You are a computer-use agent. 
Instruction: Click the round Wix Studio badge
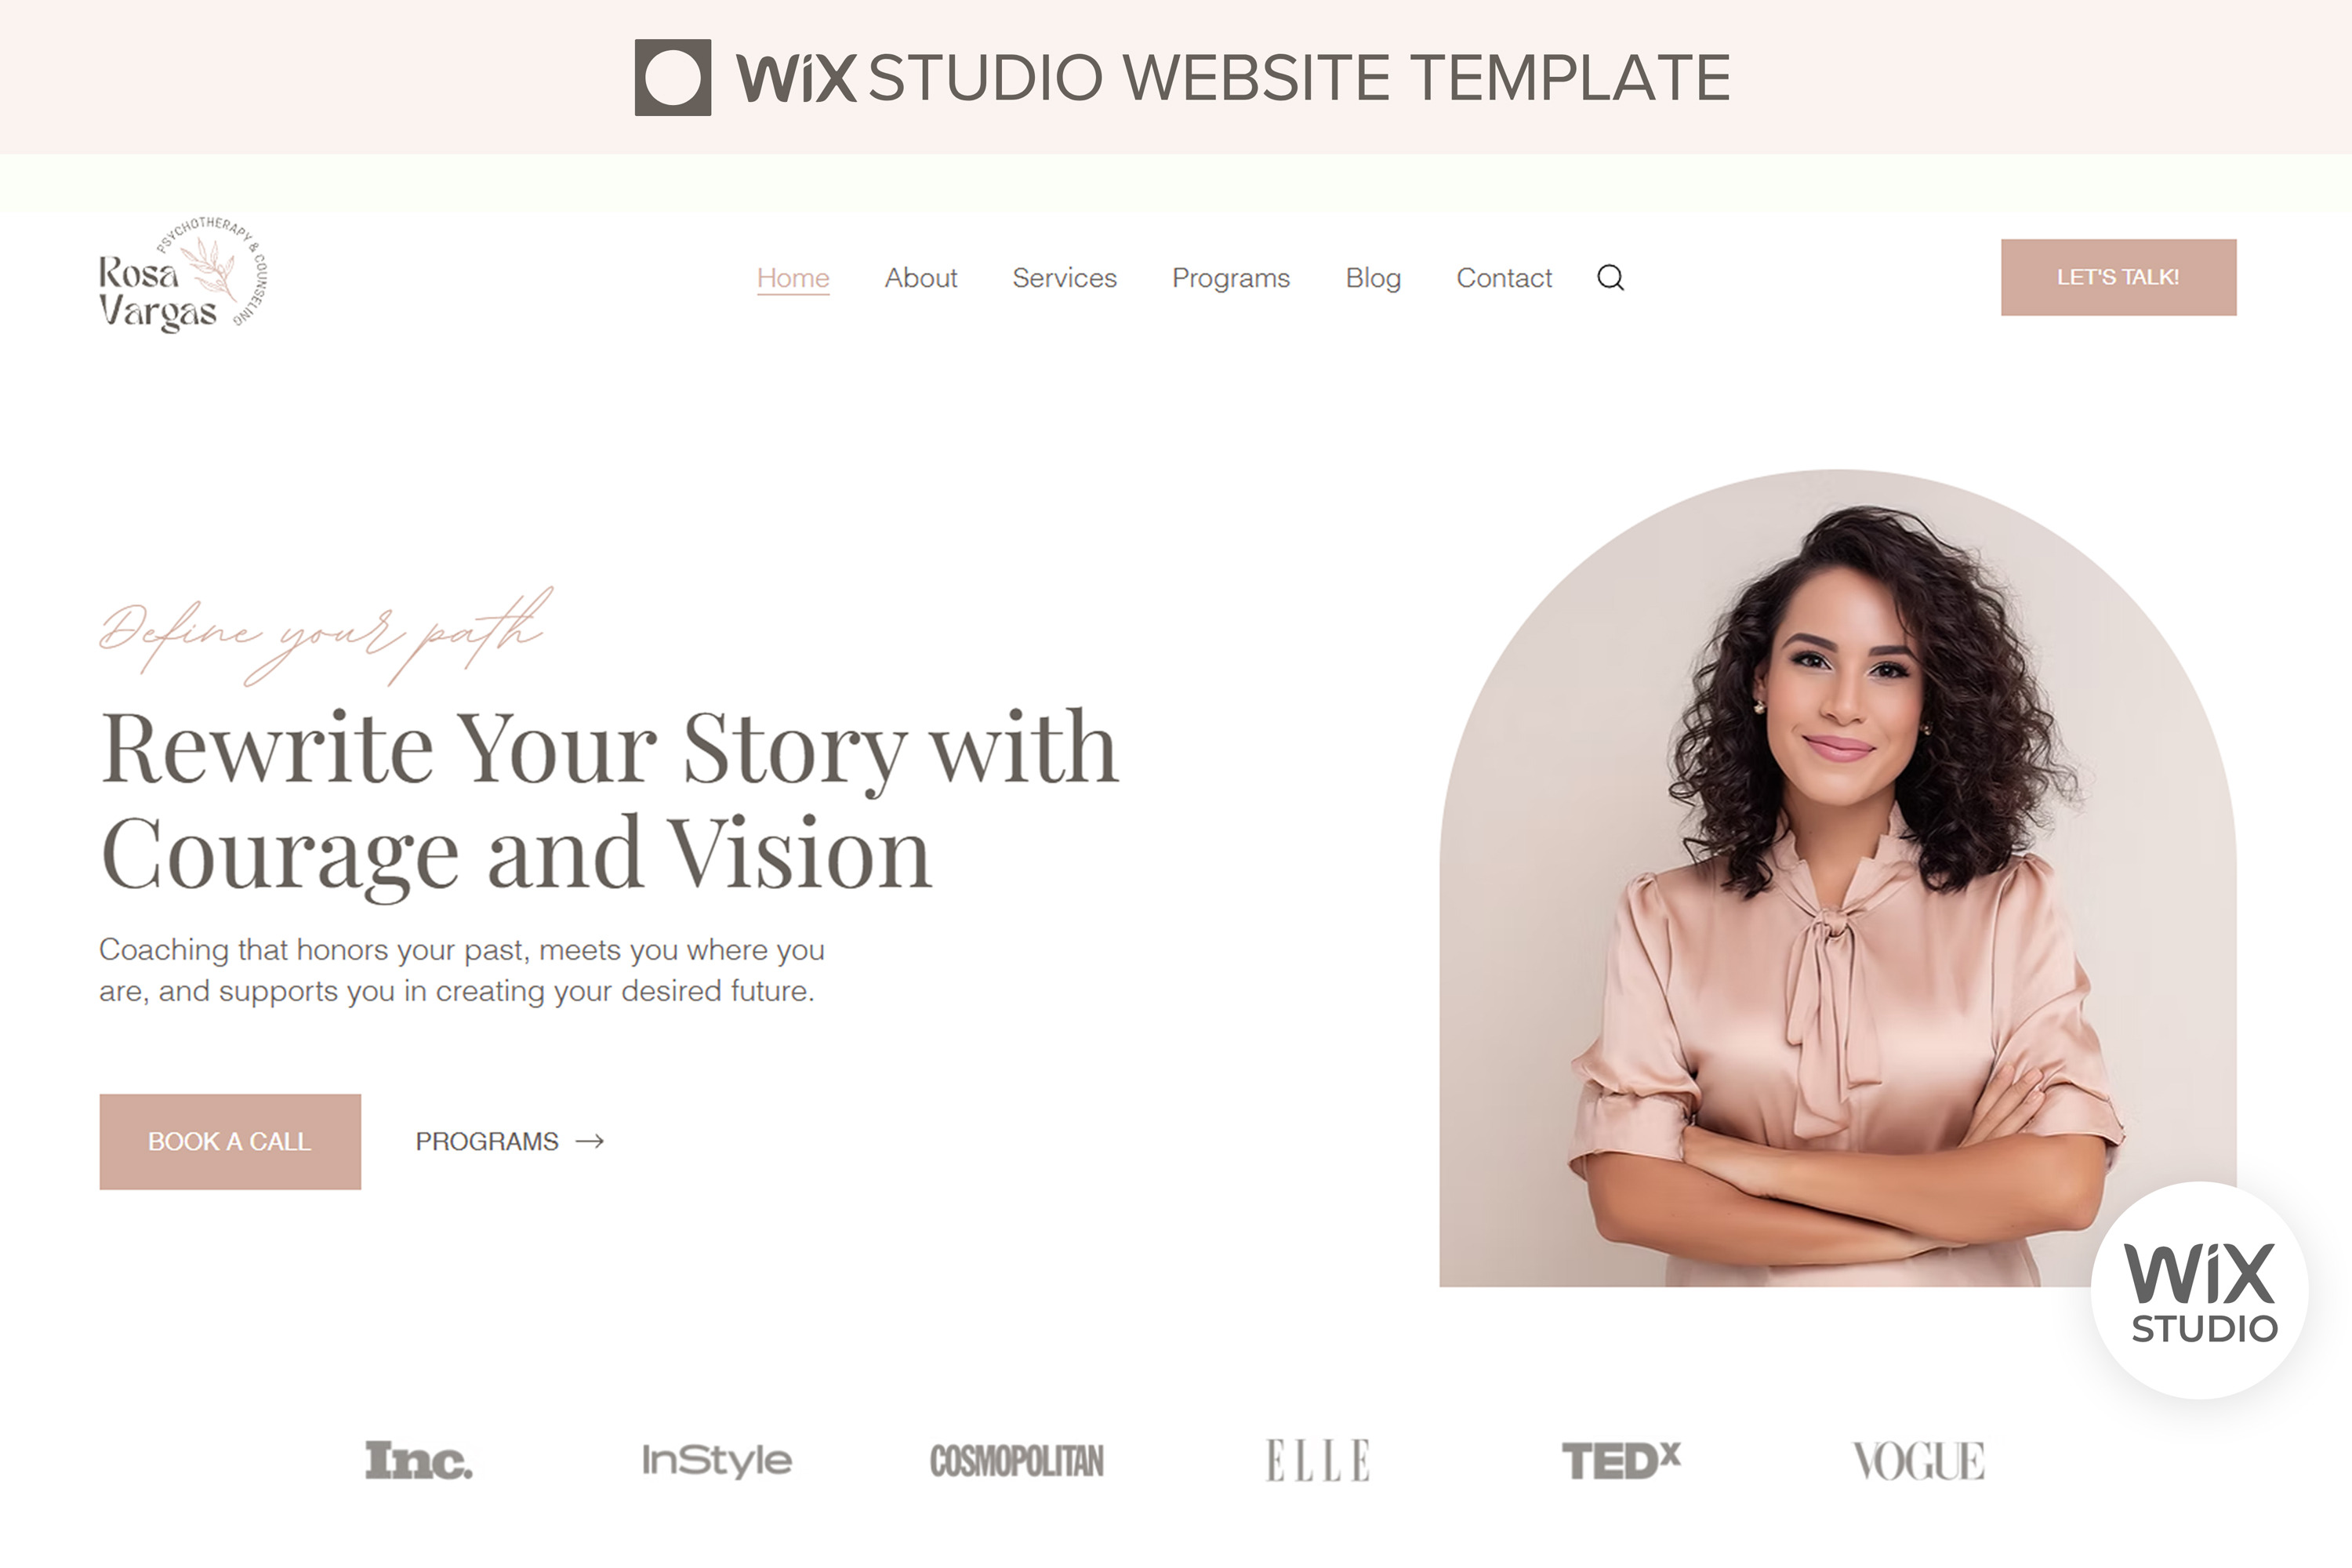[x=2199, y=1291]
